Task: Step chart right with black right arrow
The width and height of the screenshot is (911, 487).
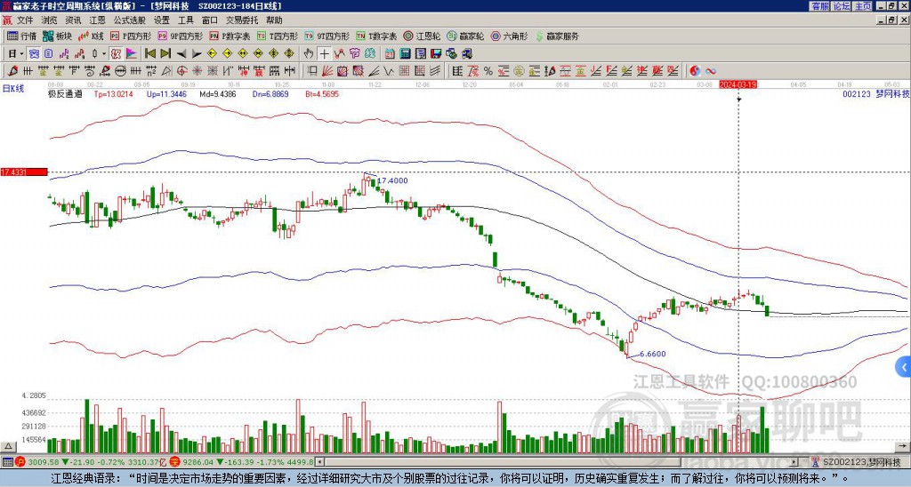Action: coord(197,54)
